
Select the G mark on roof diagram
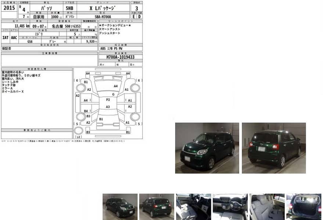point(114,93)
